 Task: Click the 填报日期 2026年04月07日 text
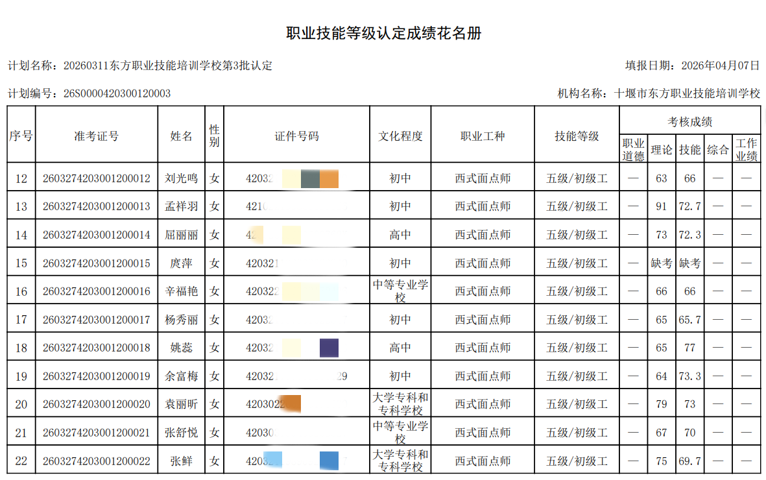pos(692,66)
